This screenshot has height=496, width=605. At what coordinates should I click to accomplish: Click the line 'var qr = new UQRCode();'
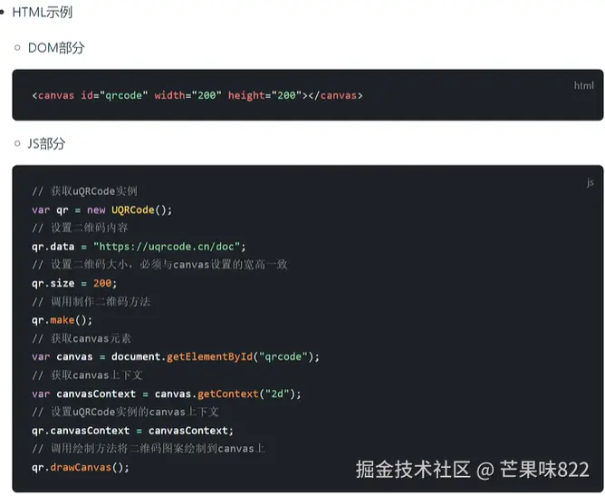[102, 209]
